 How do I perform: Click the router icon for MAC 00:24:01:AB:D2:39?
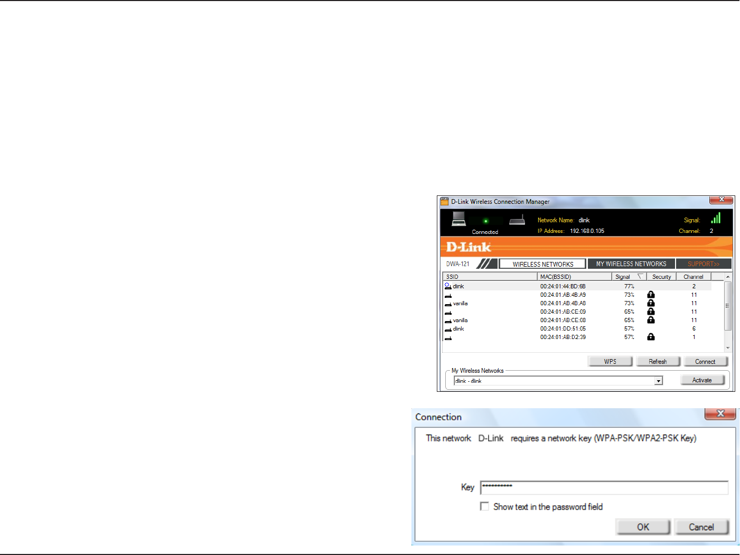coord(448,338)
